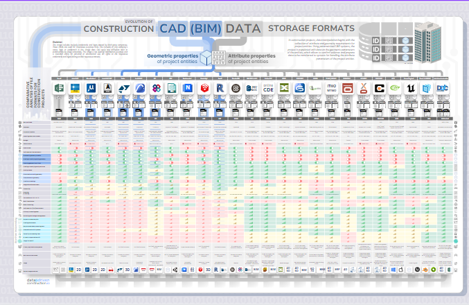Click the Excel icon in the format header row
This screenshot has height=305, width=469.
59,88
